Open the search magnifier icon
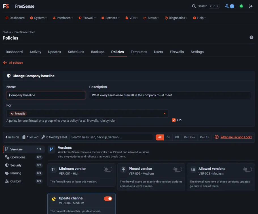 (194, 6)
